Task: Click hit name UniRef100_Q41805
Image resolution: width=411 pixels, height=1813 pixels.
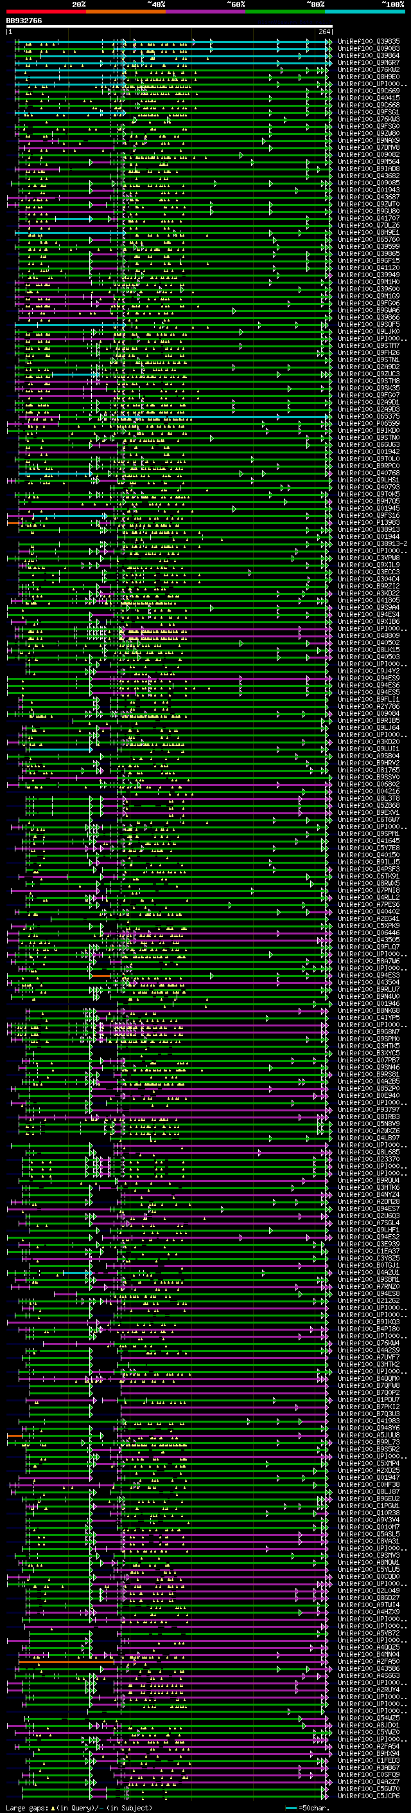Action: (x=369, y=600)
